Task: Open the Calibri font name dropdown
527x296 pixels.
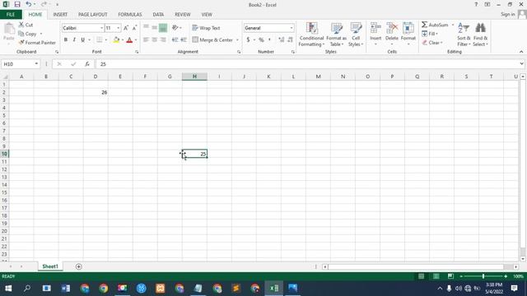Action: click(101, 28)
